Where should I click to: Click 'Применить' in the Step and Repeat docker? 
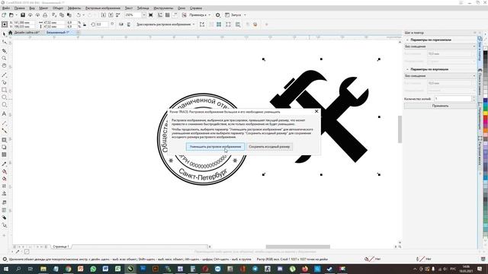[440, 106]
